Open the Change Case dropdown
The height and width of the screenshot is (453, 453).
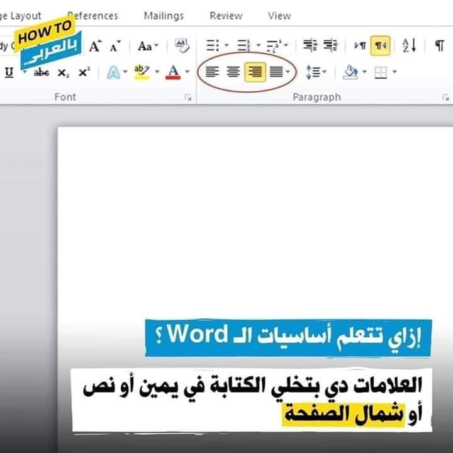[x=148, y=46]
